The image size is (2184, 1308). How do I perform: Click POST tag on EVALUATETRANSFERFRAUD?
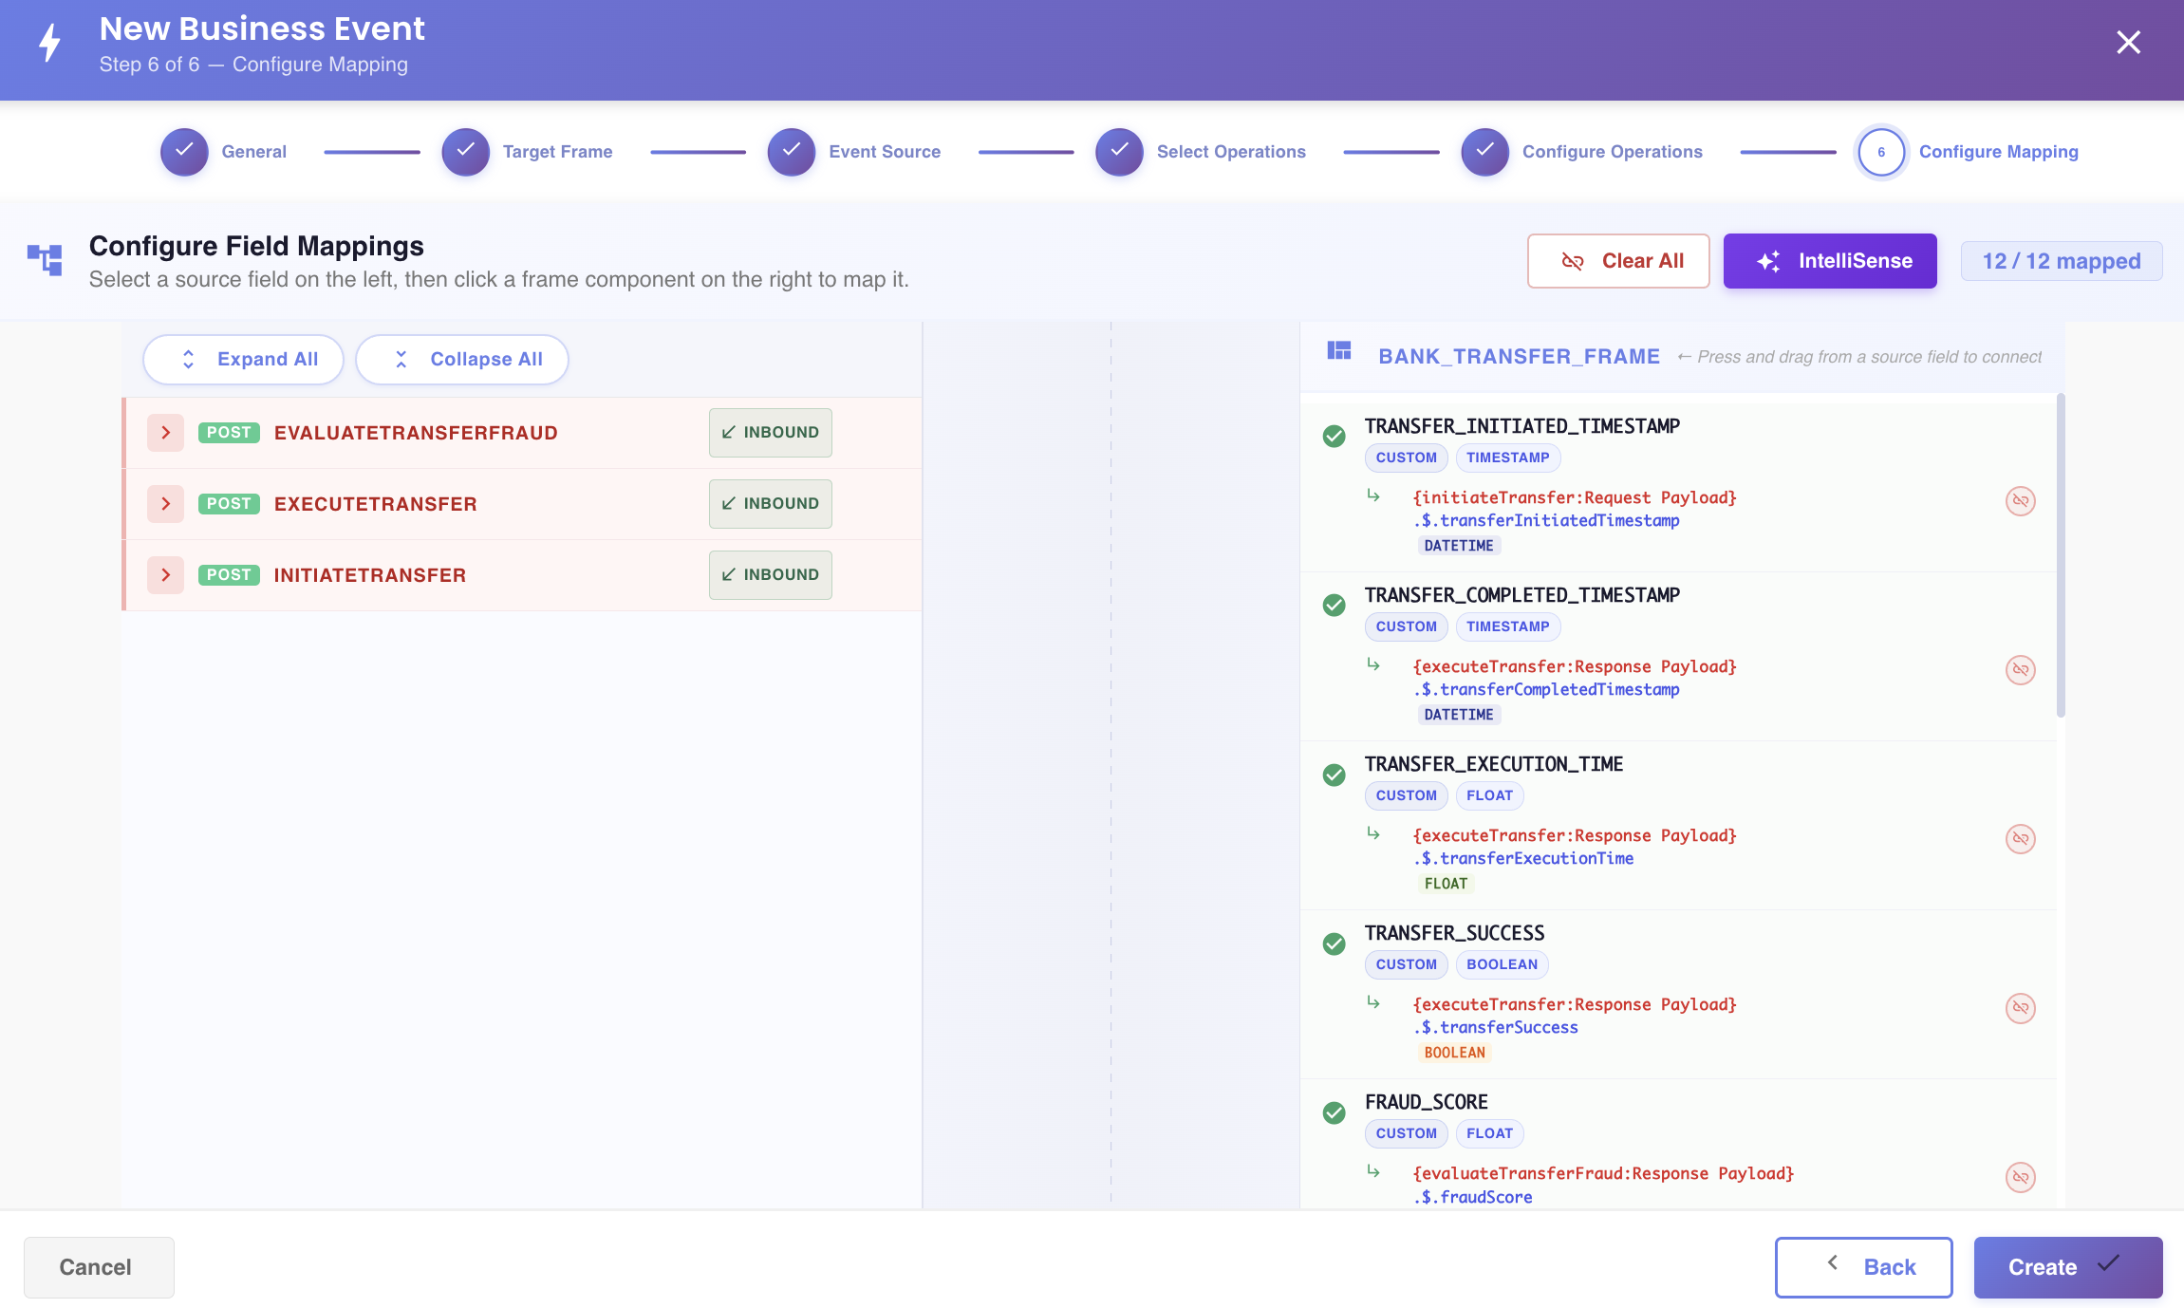(229, 433)
